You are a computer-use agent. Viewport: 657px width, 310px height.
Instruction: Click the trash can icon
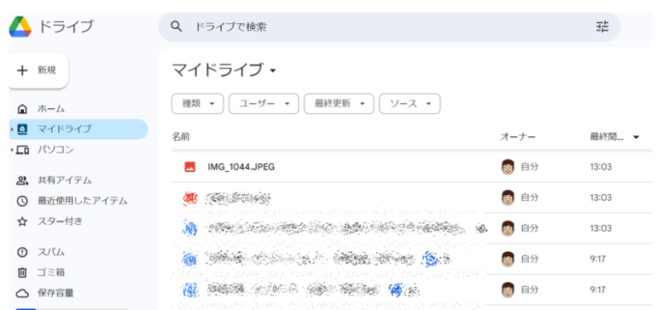(22, 273)
